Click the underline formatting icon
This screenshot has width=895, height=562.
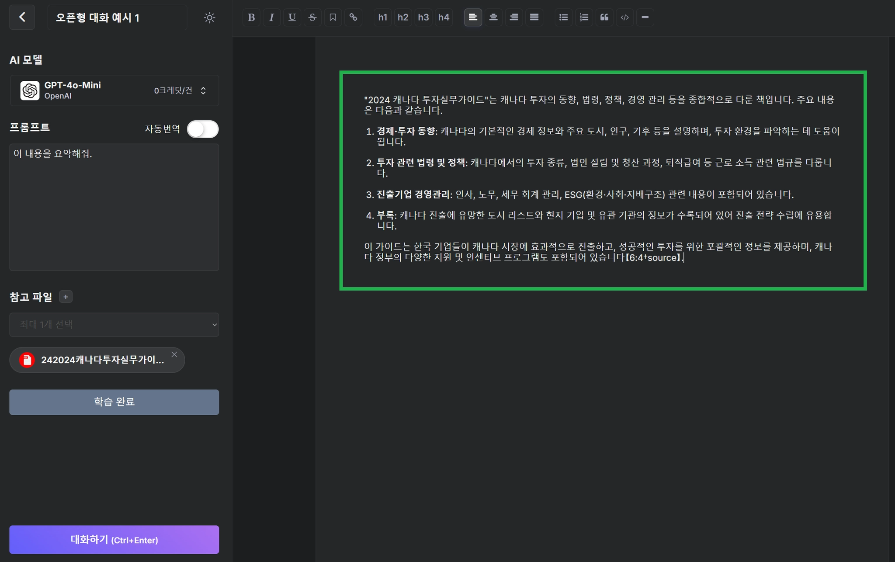292,17
